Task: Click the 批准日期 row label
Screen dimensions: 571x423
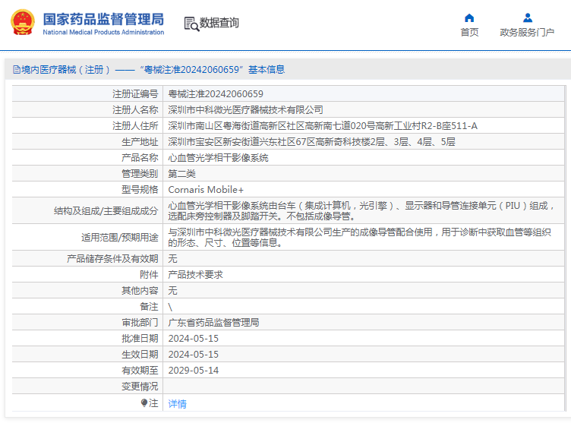Action: click(x=140, y=338)
